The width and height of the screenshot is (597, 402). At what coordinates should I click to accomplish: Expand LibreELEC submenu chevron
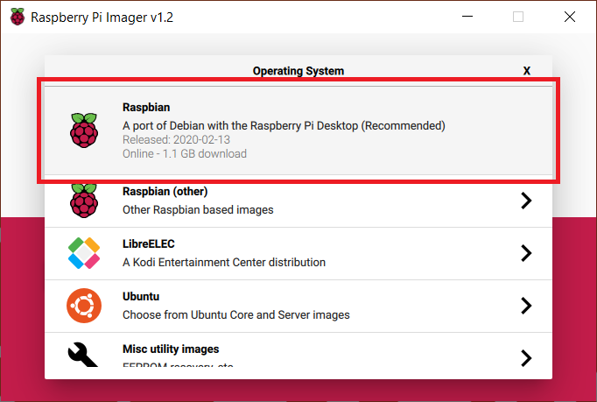(x=526, y=253)
